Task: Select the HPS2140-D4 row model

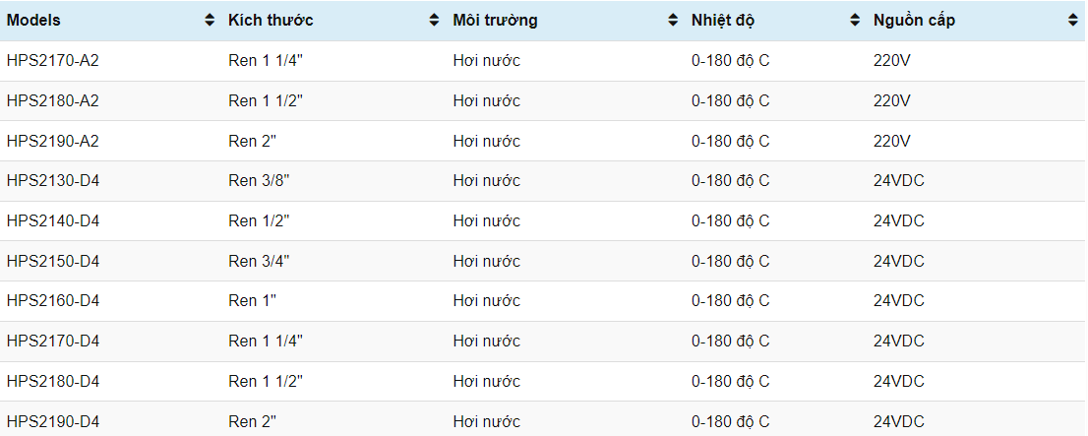Action: [x=53, y=221]
